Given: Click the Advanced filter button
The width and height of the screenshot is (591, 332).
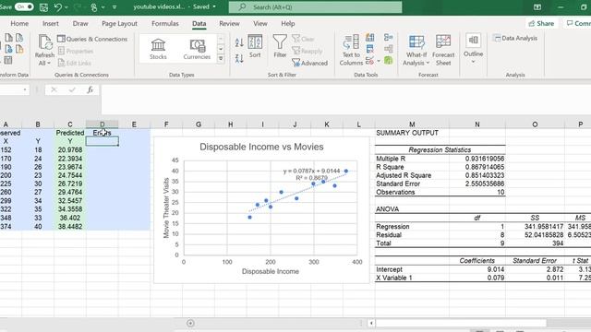Looking at the screenshot, I should click(x=310, y=63).
